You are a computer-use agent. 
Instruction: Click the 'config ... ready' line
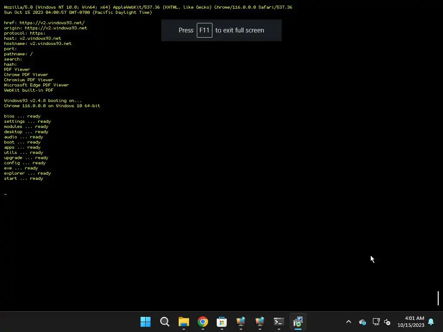(x=25, y=163)
